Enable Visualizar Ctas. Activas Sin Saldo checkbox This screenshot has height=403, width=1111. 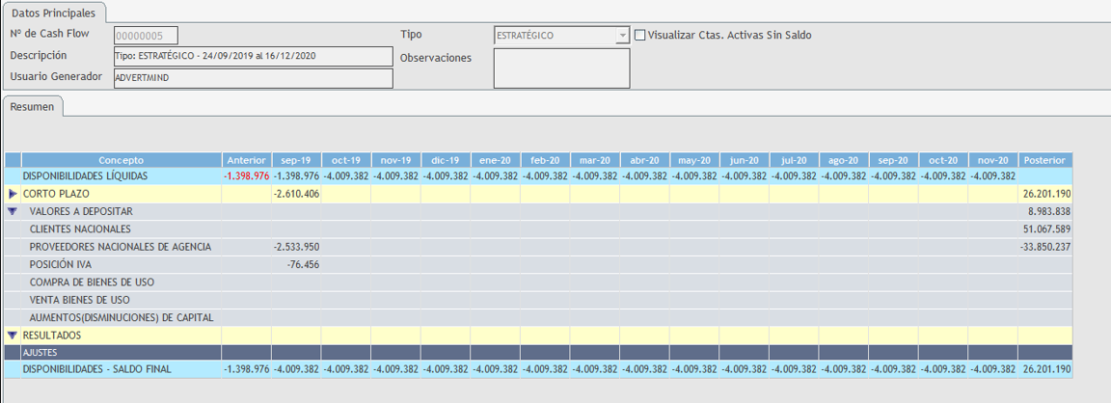[x=640, y=36]
